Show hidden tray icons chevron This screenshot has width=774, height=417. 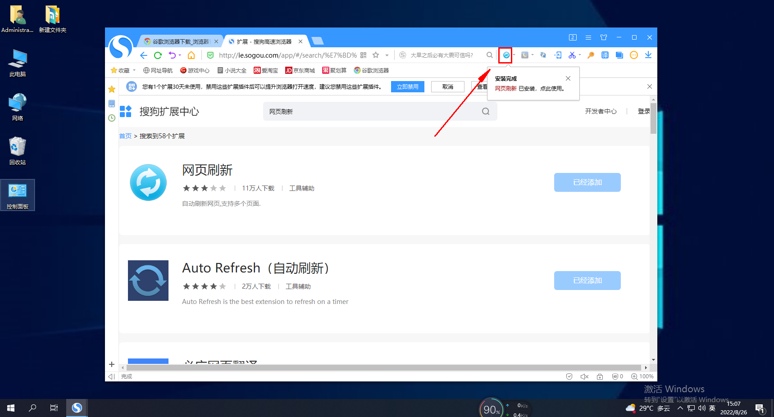[680, 408]
